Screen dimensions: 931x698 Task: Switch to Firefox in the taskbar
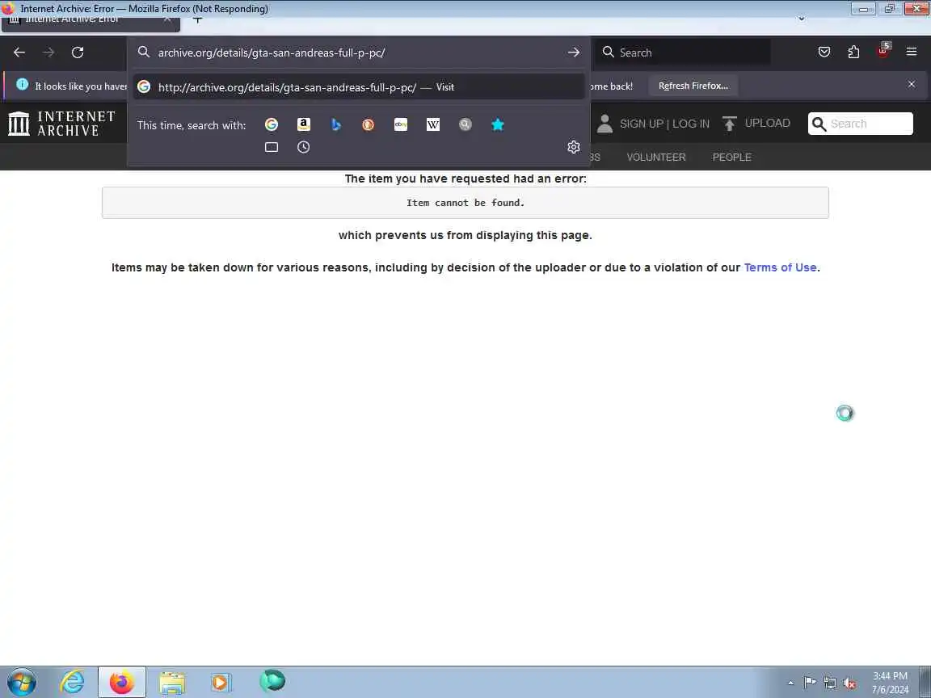(x=122, y=682)
